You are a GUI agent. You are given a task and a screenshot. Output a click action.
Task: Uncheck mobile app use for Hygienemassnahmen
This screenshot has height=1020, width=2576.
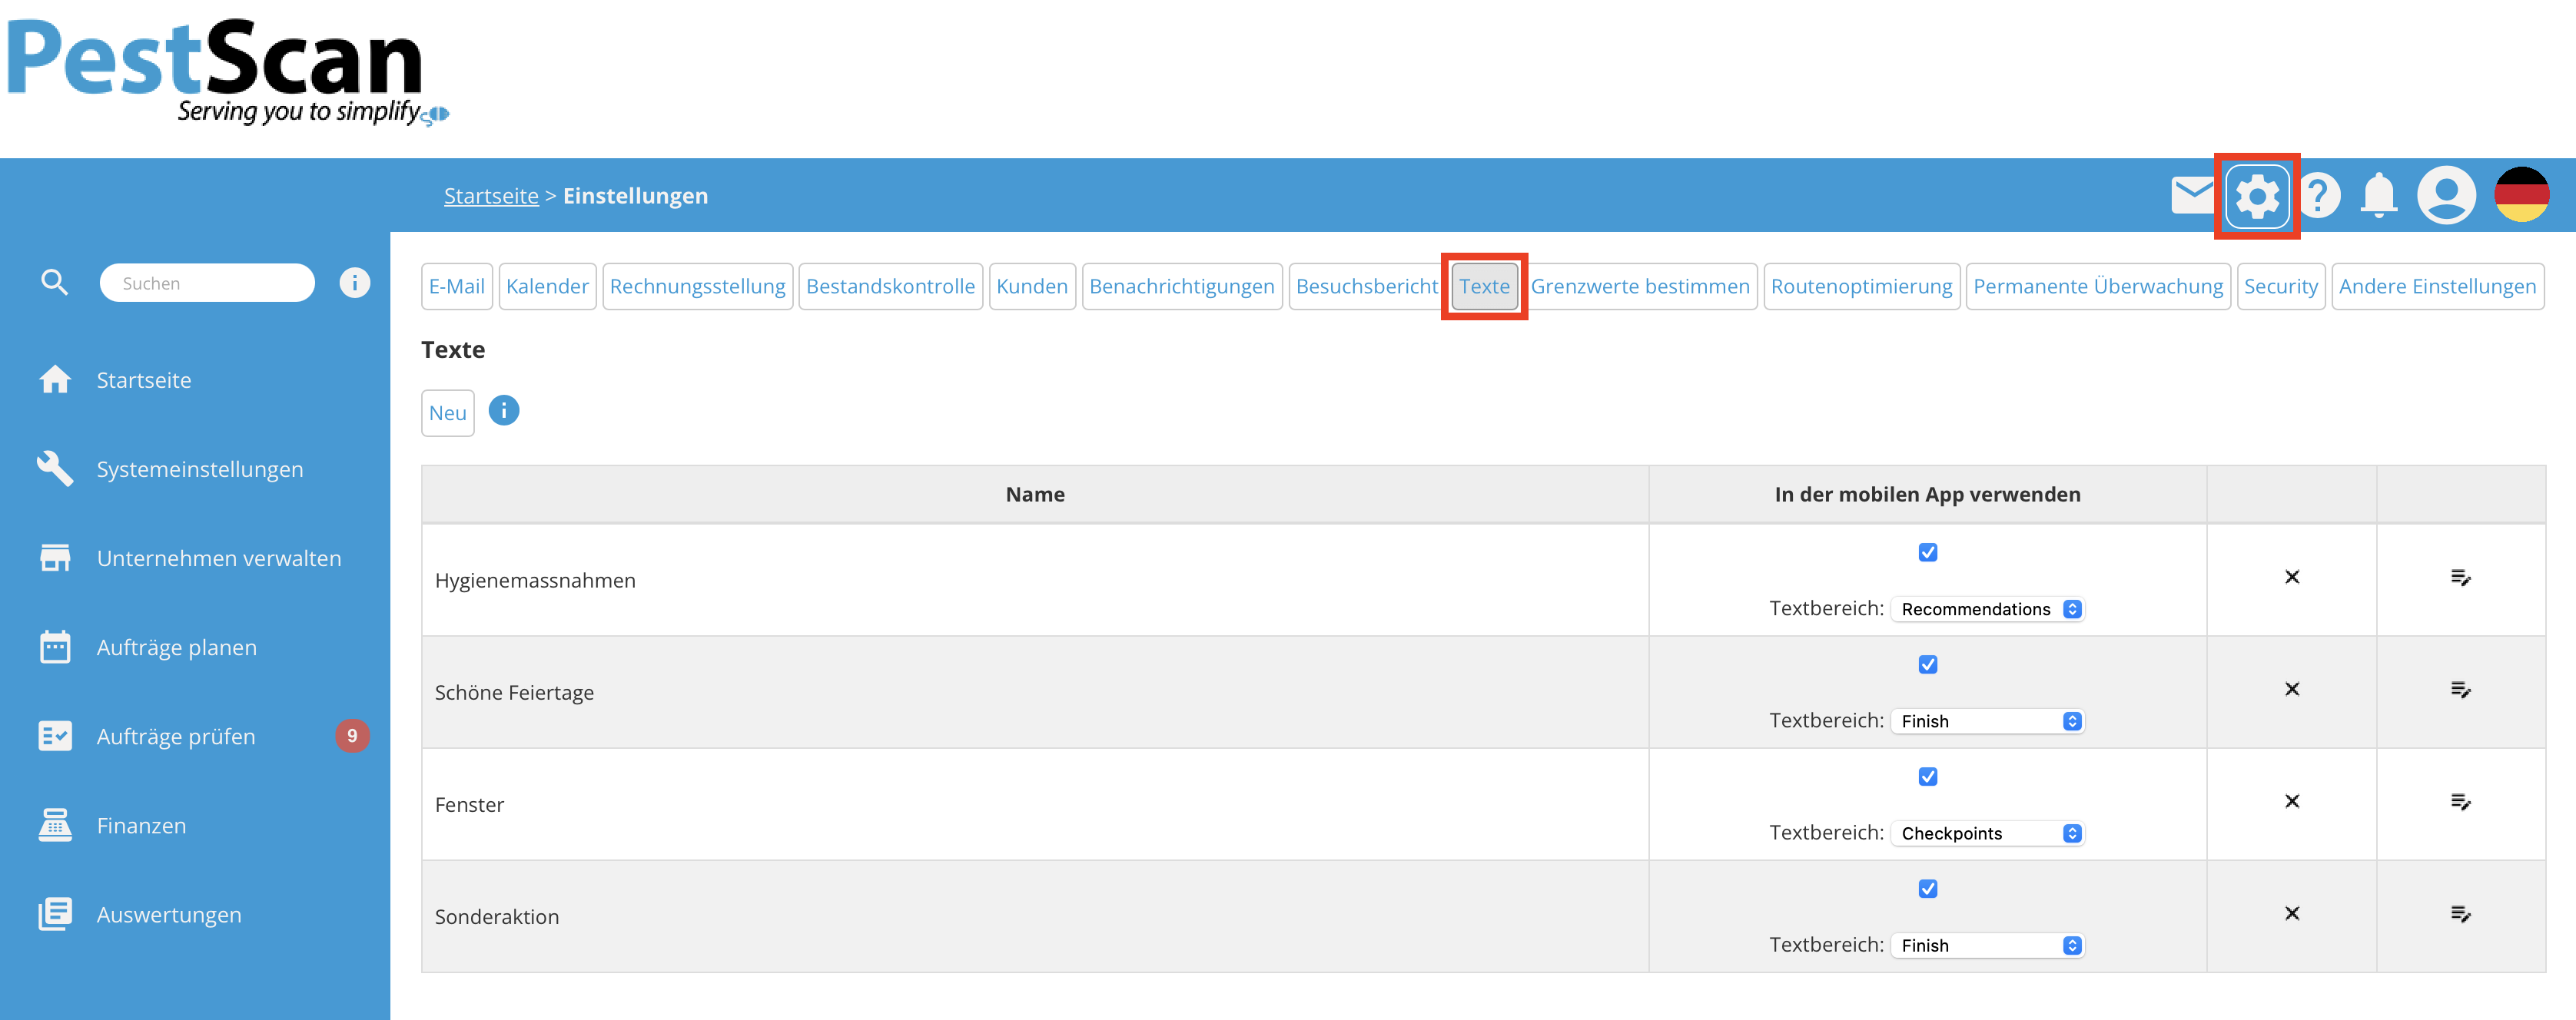click(x=1927, y=552)
